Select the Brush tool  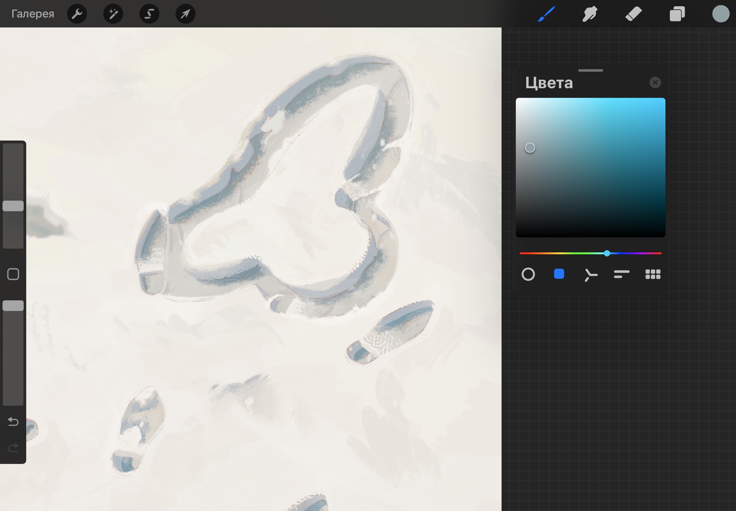click(546, 14)
